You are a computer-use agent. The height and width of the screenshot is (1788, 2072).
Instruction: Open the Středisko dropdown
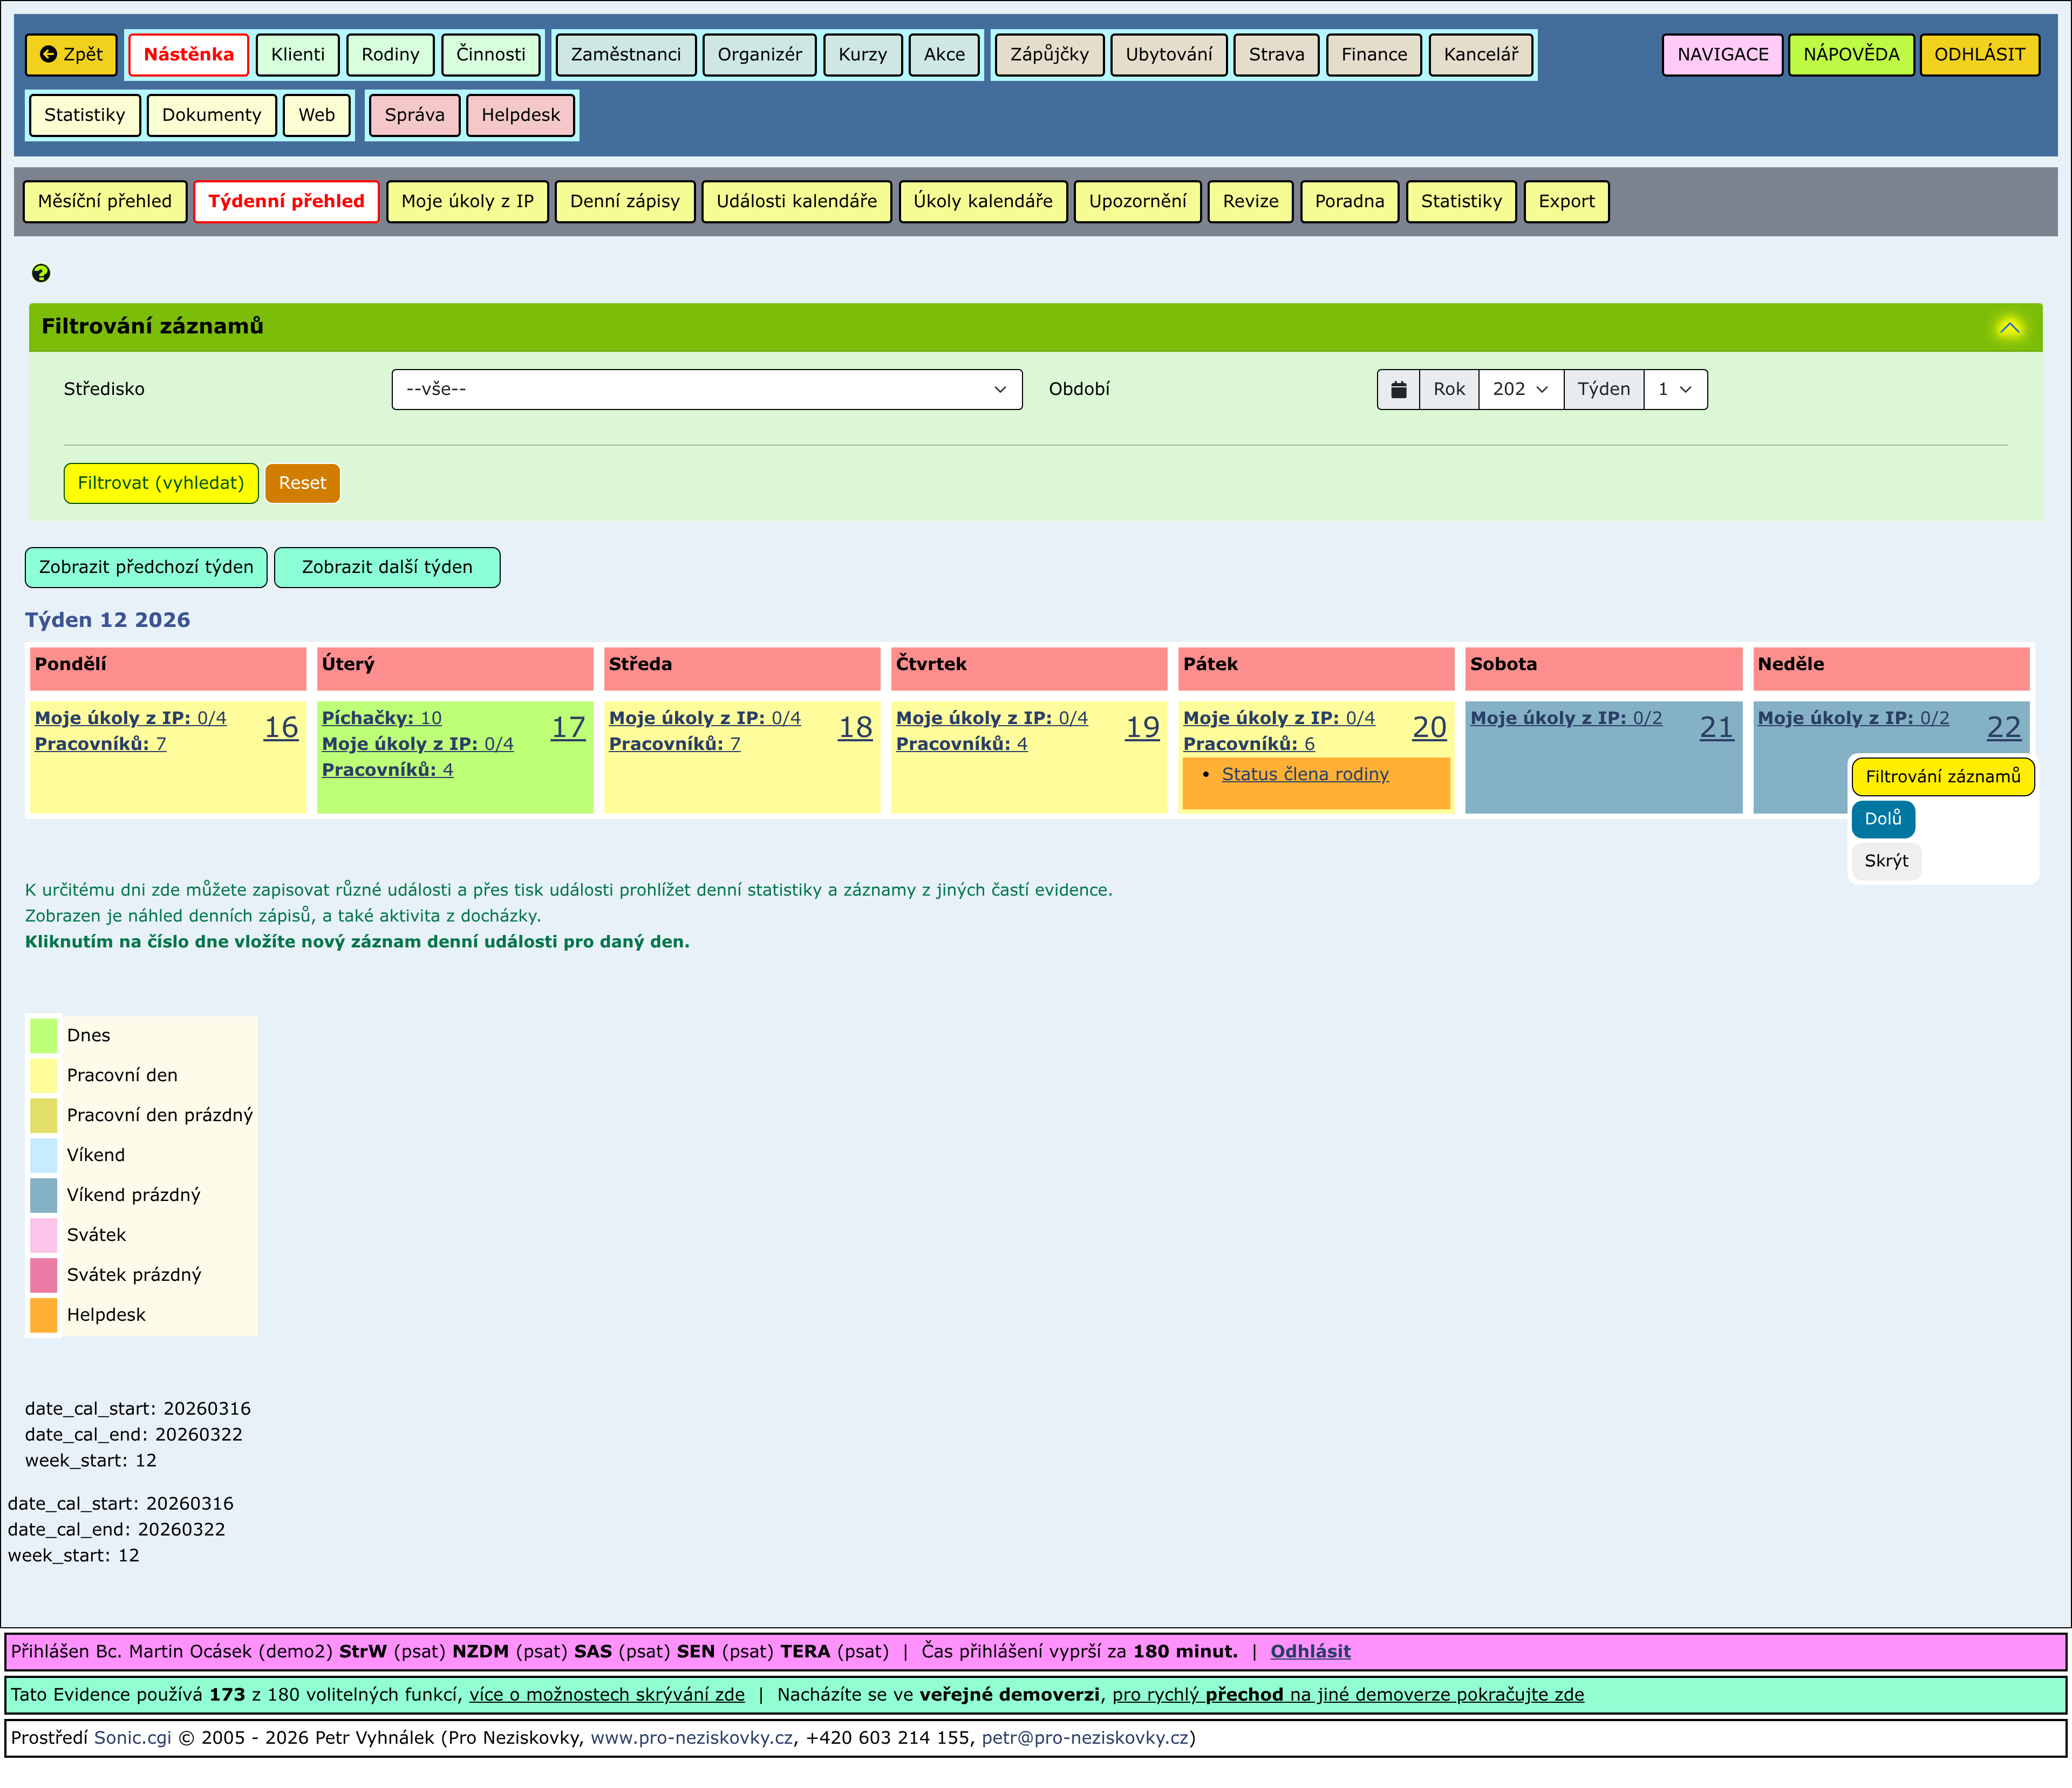(706, 389)
